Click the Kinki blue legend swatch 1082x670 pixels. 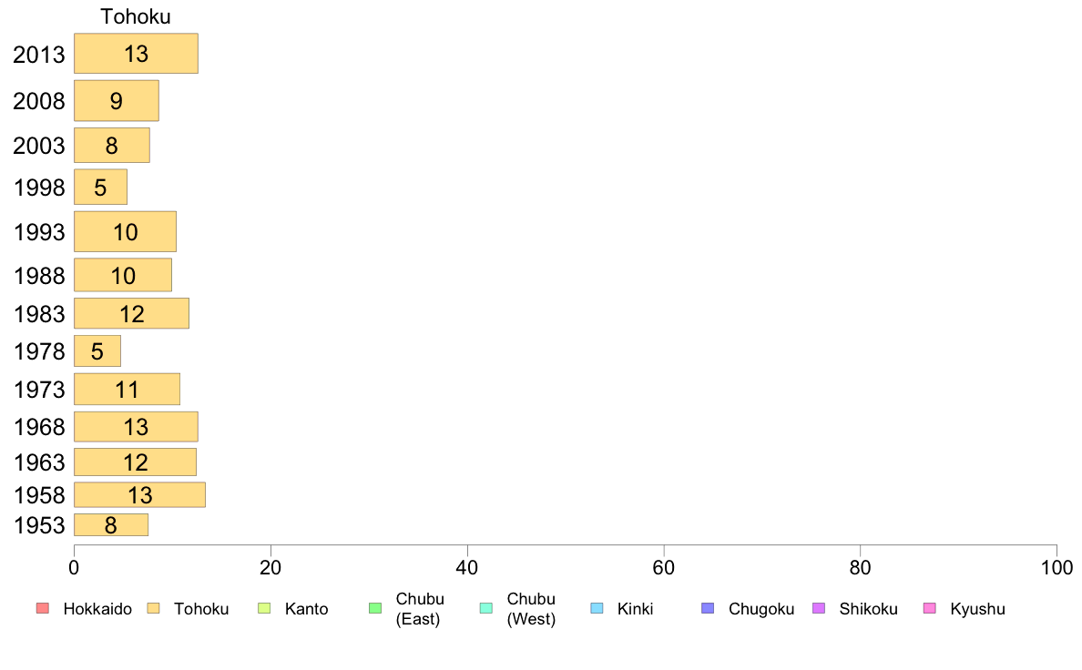click(x=597, y=608)
